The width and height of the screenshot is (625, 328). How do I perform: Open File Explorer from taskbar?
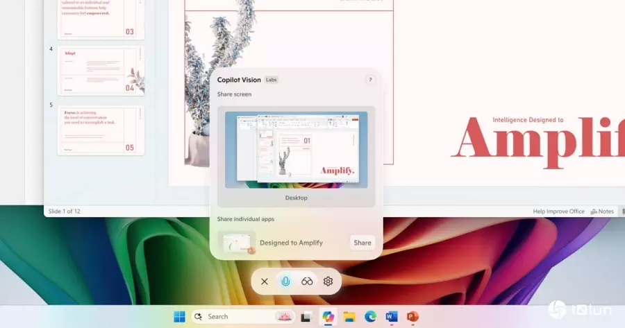tap(349, 316)
